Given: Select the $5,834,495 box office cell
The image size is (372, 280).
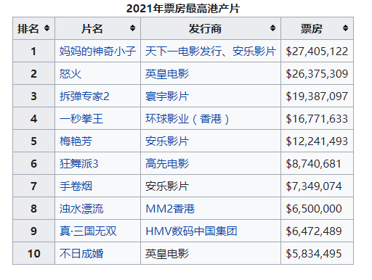Looking at the screenshot, I should [317, 254].
